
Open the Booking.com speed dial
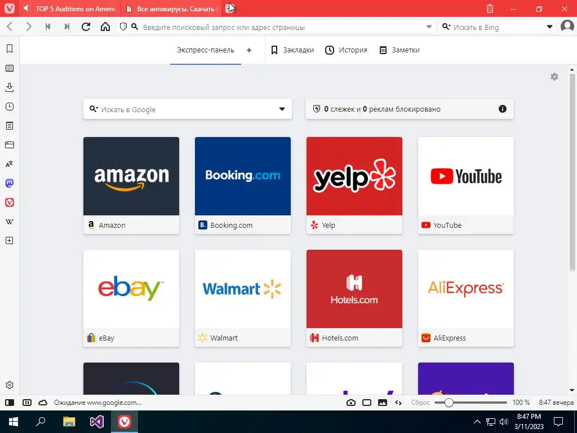click(243, 185)
